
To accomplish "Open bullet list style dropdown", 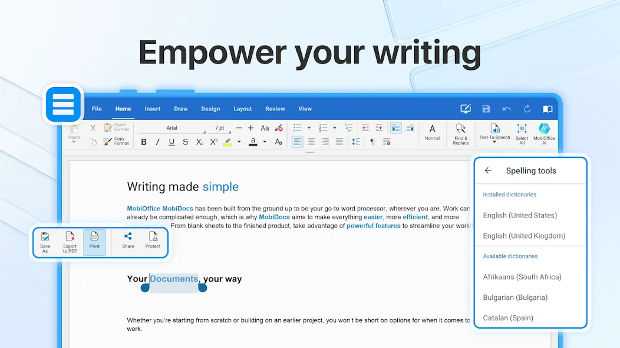I will [x=309, y=128].
